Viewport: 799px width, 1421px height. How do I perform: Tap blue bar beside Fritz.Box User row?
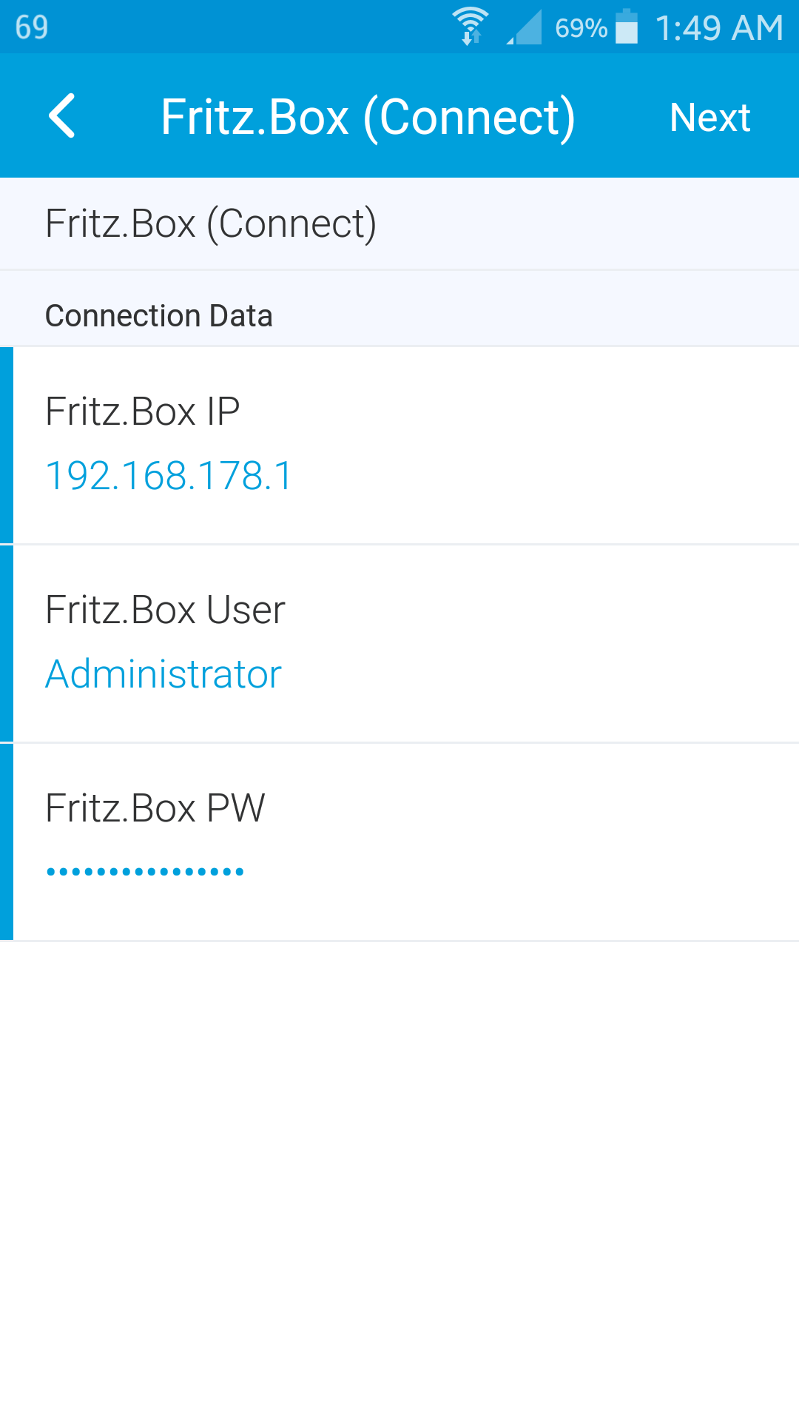tap(7, 643)
